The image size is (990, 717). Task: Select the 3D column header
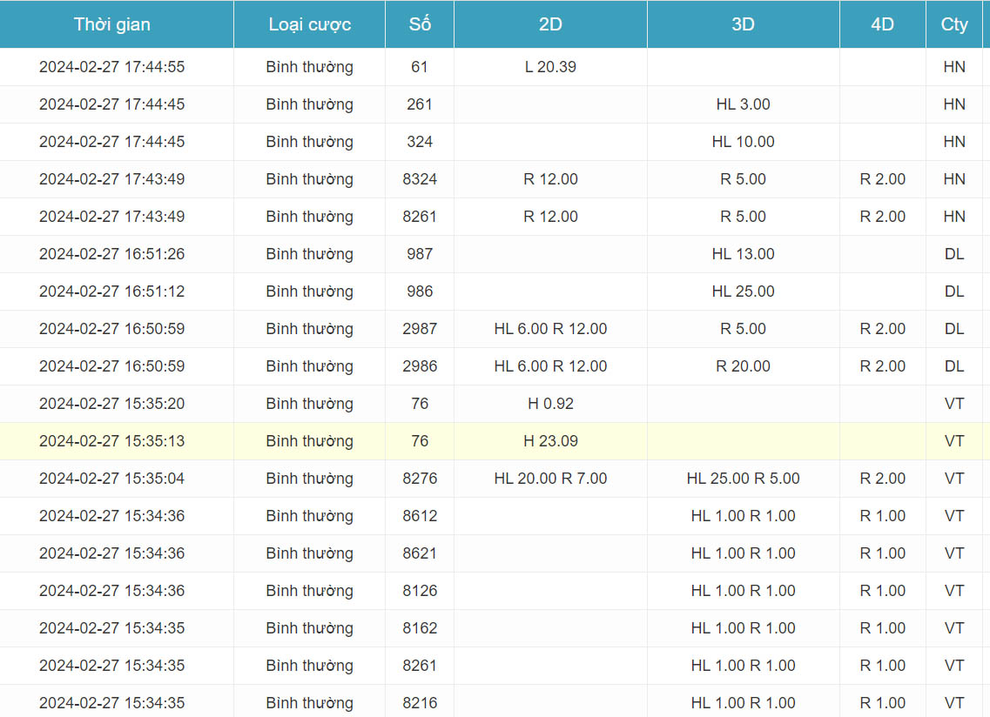[x=743, y=24]
